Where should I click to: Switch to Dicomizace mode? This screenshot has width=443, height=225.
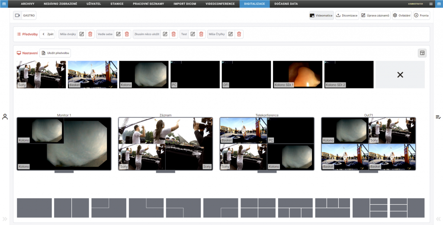[x=347, y=16]
